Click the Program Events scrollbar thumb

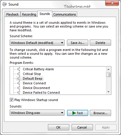pyautogui.click(x=108, y=75)
